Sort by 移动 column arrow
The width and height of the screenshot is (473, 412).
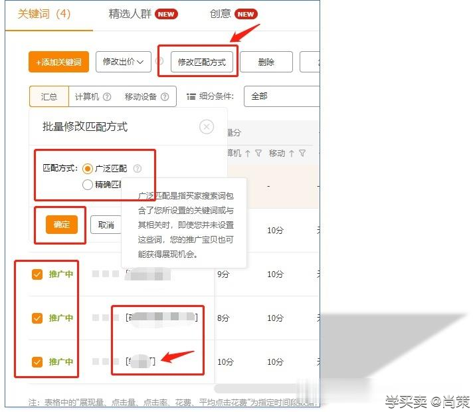(292, 154)
